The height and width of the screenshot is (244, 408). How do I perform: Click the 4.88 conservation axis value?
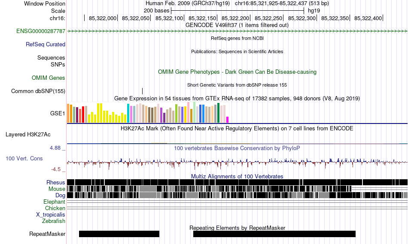click(55, 148)
